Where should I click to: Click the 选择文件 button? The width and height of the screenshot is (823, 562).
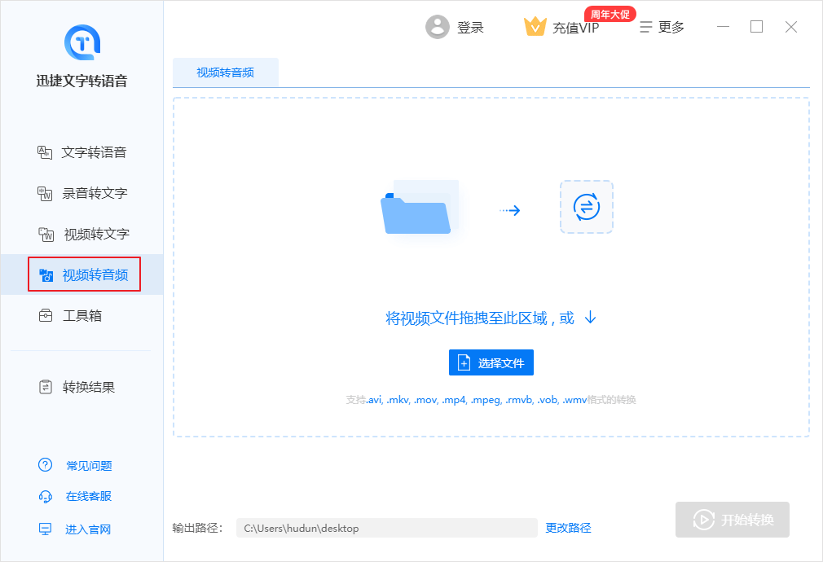click(491, 362)
